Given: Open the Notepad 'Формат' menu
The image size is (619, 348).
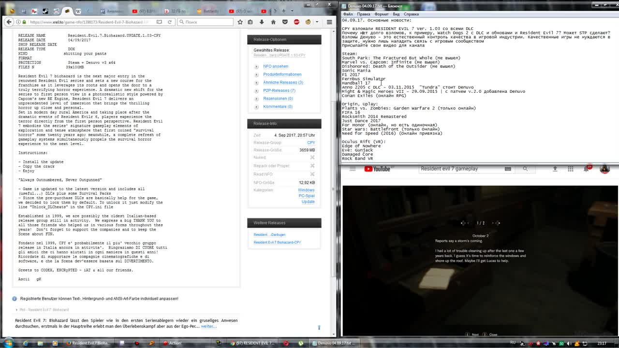Looking at the screenshot, I should [382, 14].
